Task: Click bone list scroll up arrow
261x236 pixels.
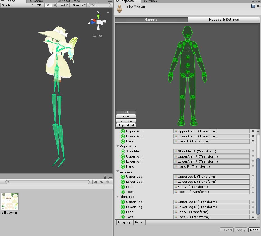Action: (x=258, y=131)
